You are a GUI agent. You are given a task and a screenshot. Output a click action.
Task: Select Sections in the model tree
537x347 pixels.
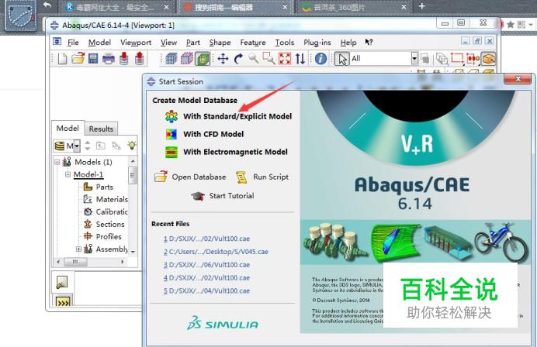(110, 225)
